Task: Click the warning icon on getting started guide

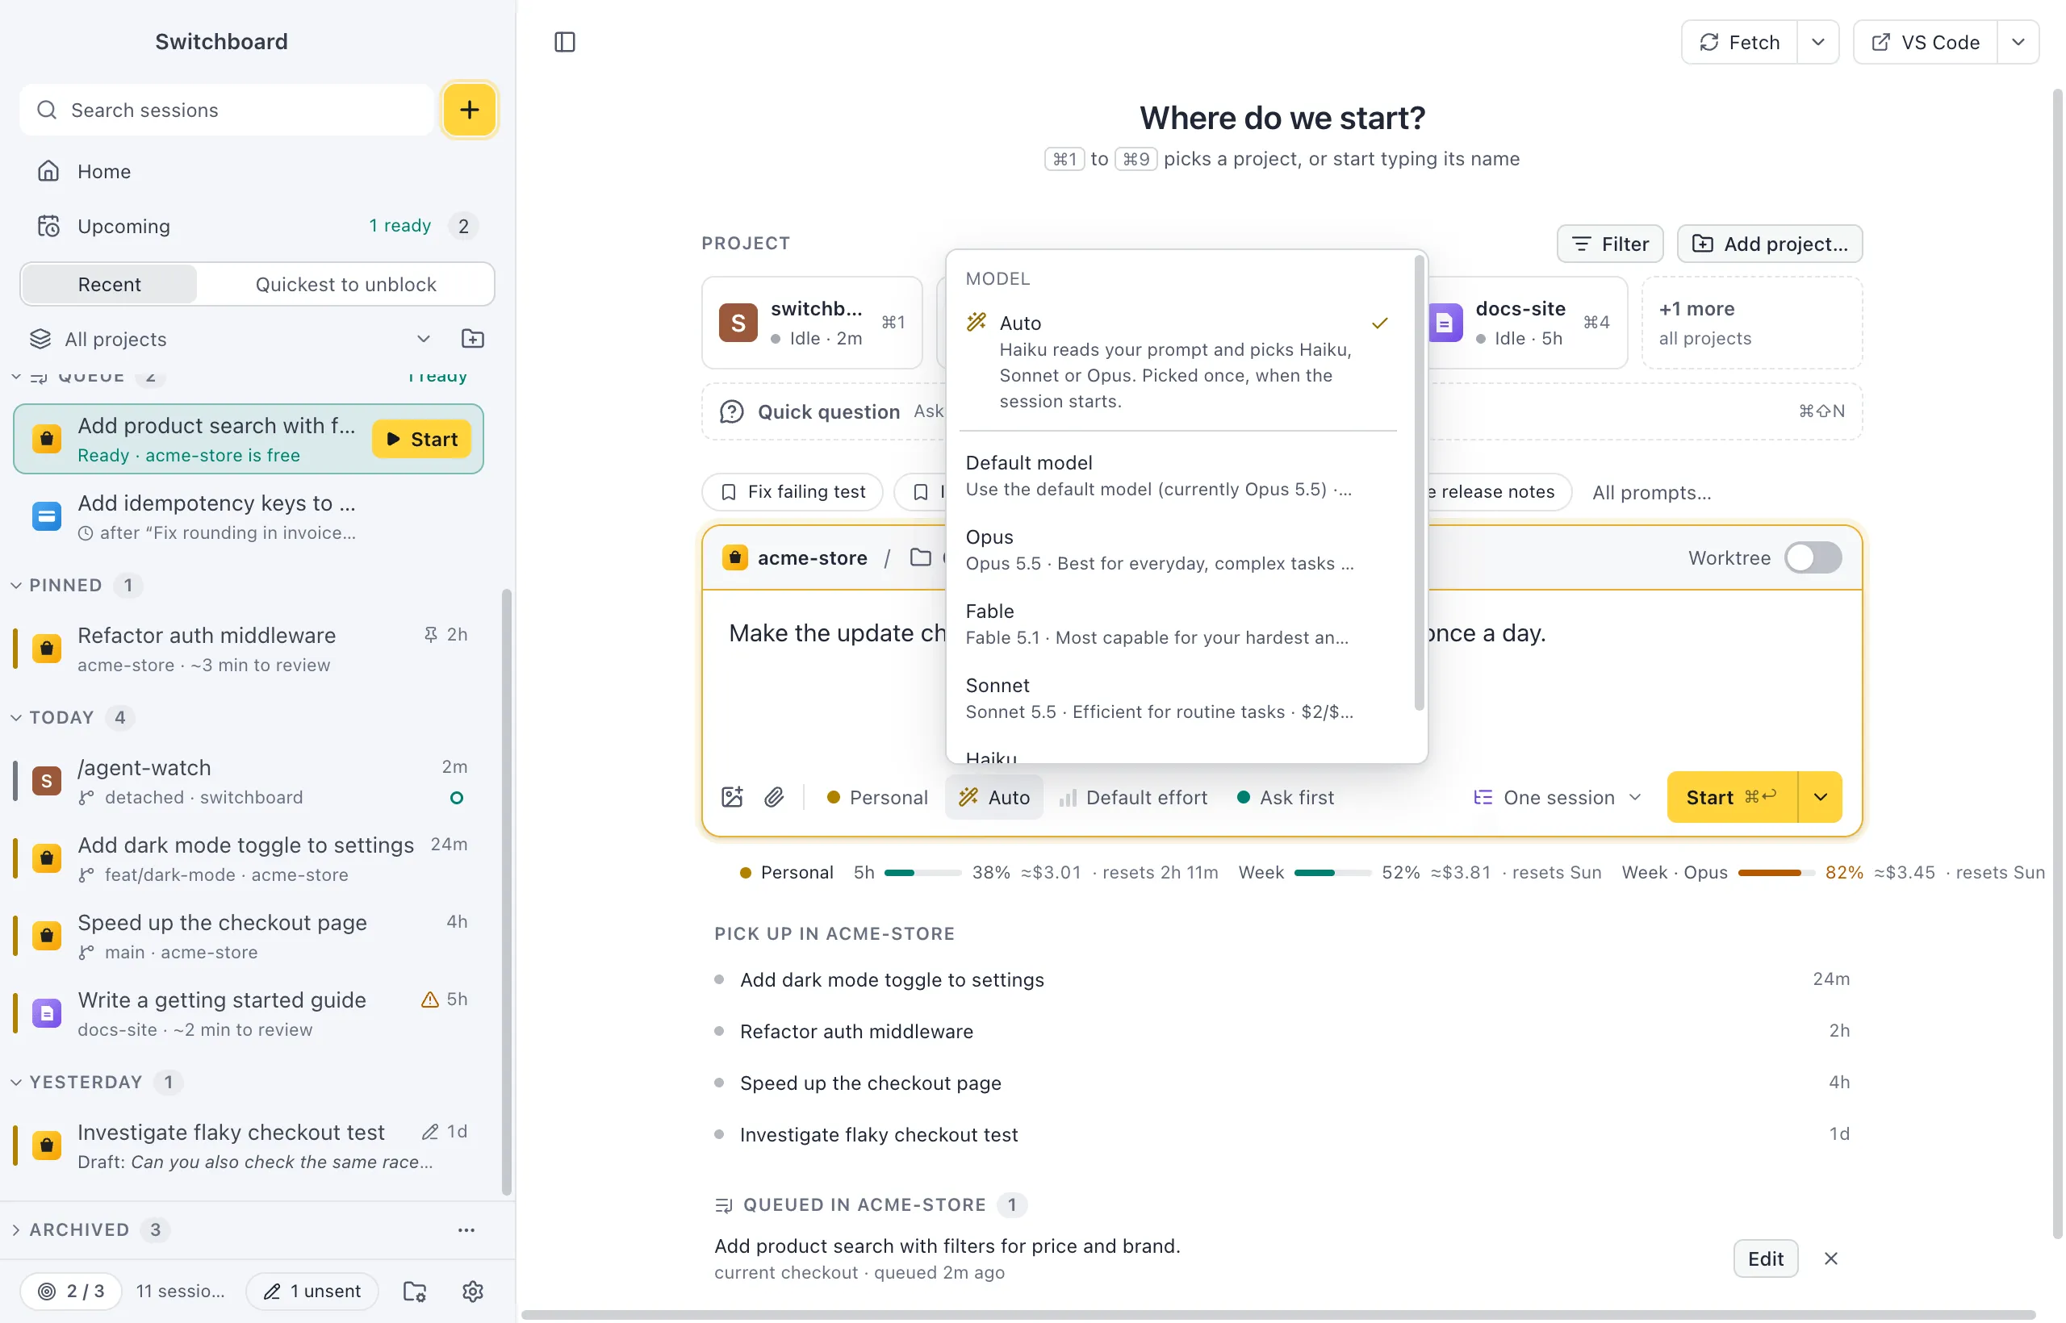Action: click(429, 1000)
